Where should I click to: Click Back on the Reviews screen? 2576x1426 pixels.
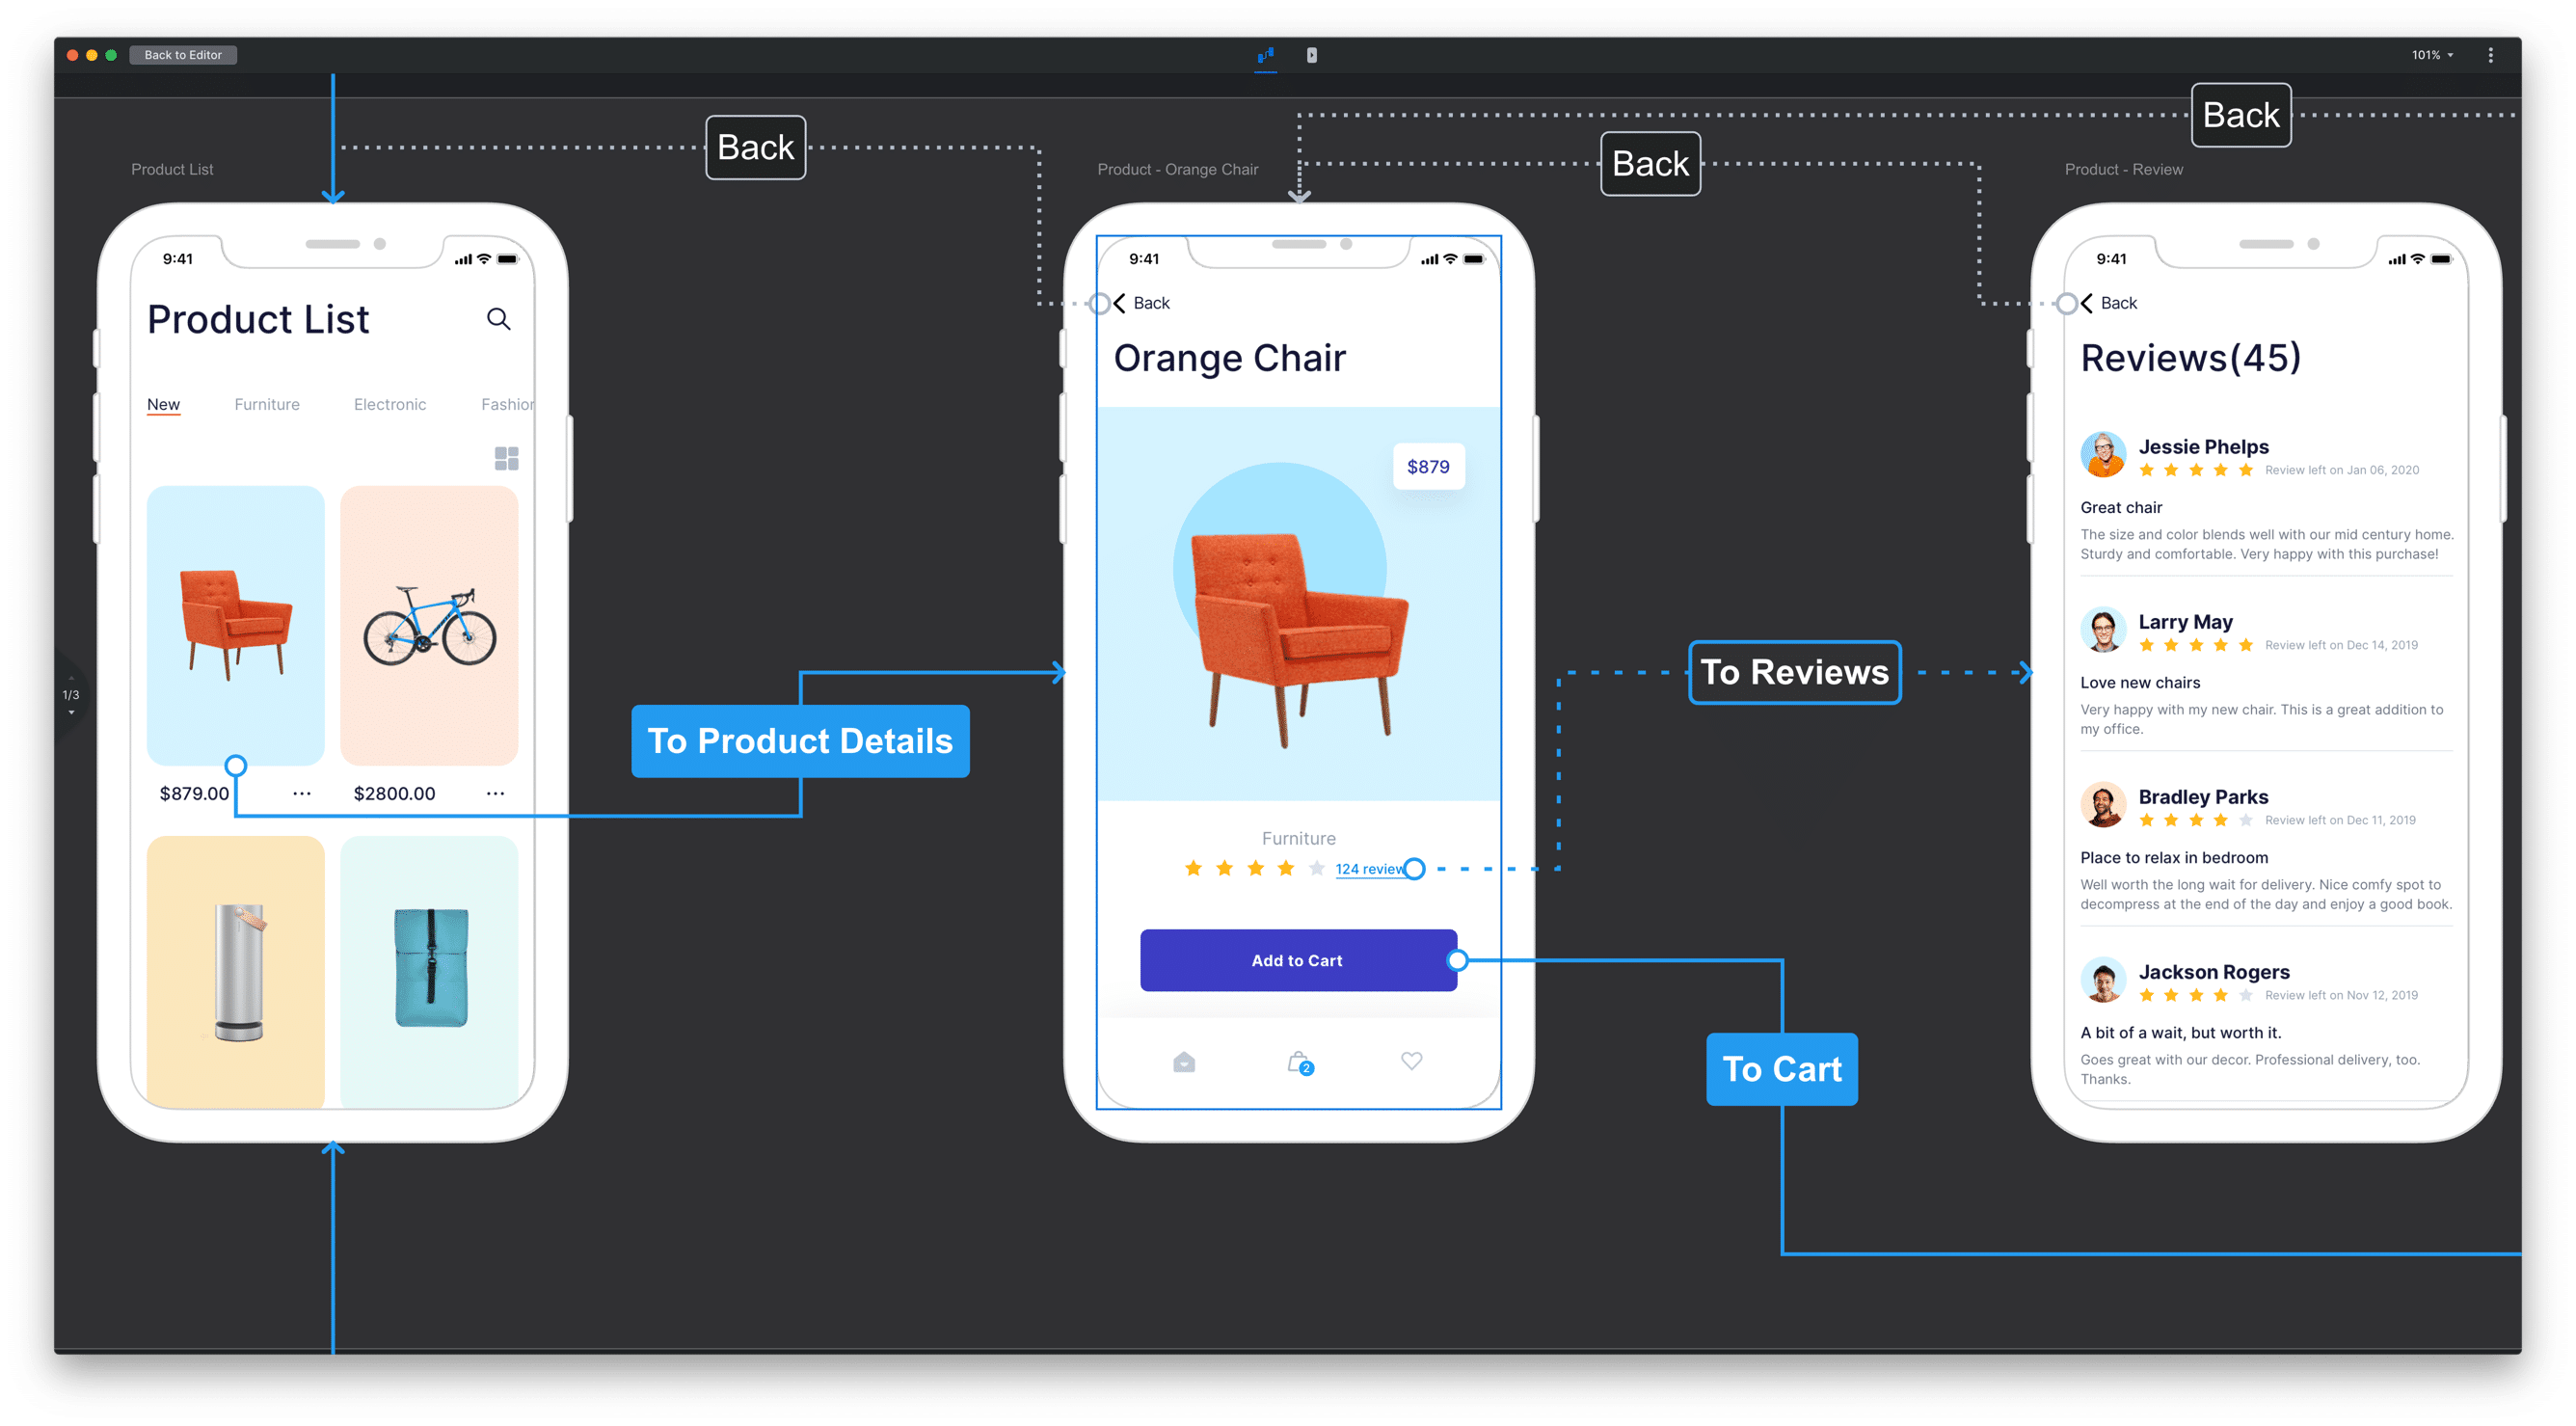[x=2109, y=303]
